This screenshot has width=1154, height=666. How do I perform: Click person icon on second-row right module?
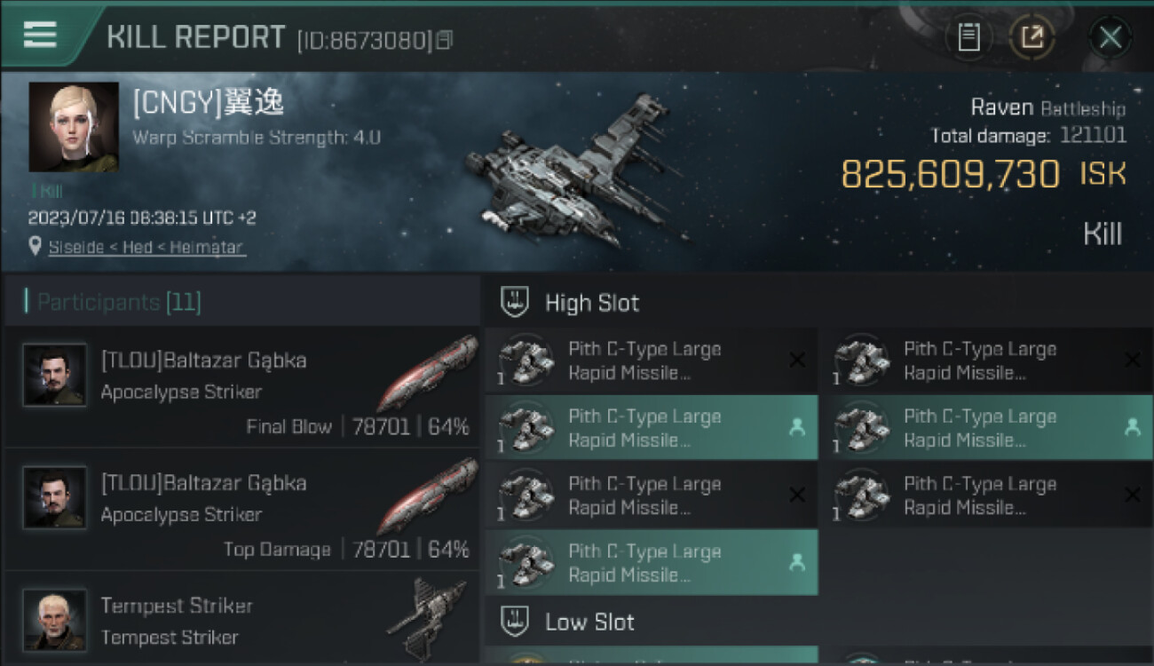1133,427
